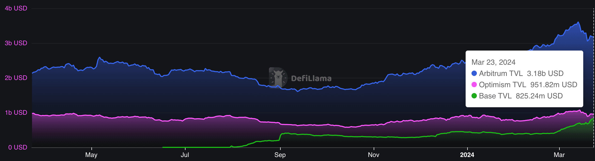This screenshot has height=161, width=595.
Task: Click the pink Optimism TVL legend dot
Action: 474,85
